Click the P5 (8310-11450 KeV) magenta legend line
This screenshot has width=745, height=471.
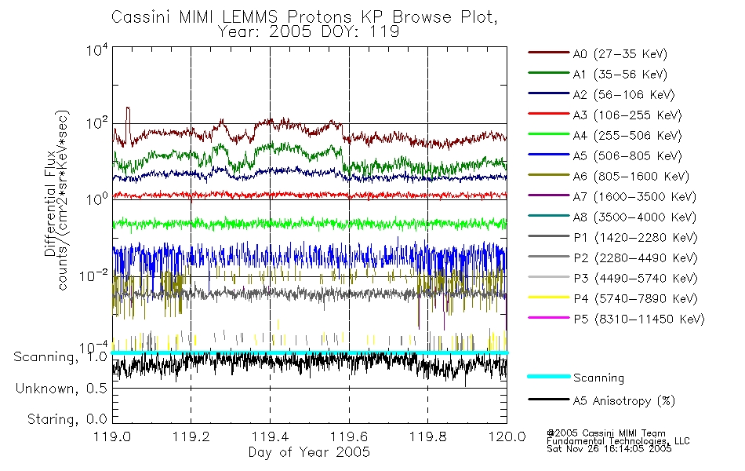pyautogui.click(x=548, y=317)
